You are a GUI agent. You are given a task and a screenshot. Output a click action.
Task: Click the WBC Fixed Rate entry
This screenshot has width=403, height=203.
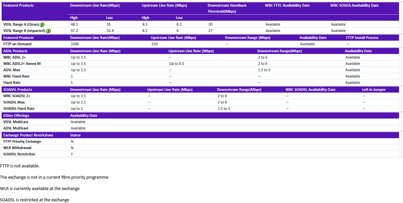[16, 76]
